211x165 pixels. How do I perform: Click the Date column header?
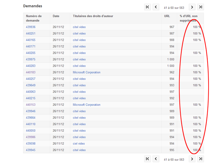click(x=56, y=16)
